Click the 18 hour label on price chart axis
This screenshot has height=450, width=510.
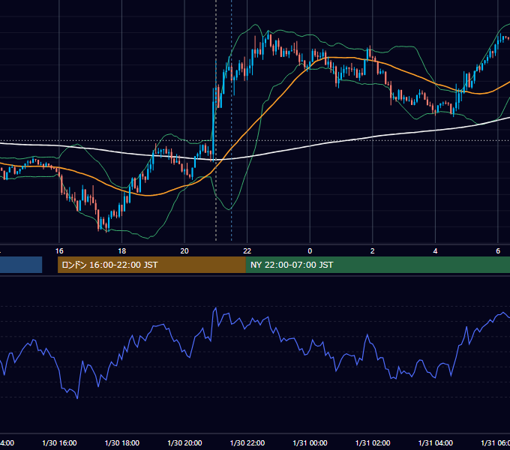coord(122,251)
